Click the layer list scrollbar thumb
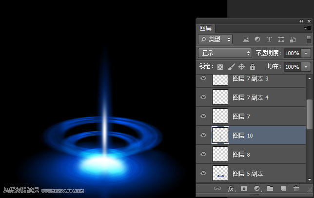Screen dimensions: 314x198 tap(310, 114)
